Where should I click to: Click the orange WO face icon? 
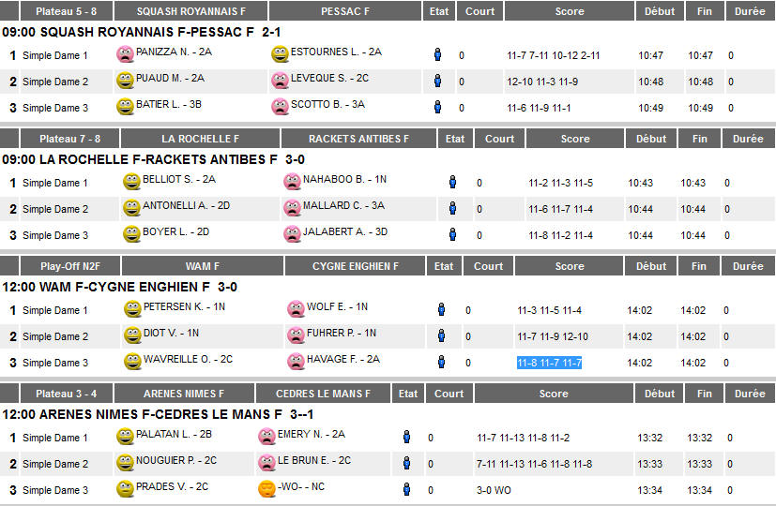click(266, 489)
